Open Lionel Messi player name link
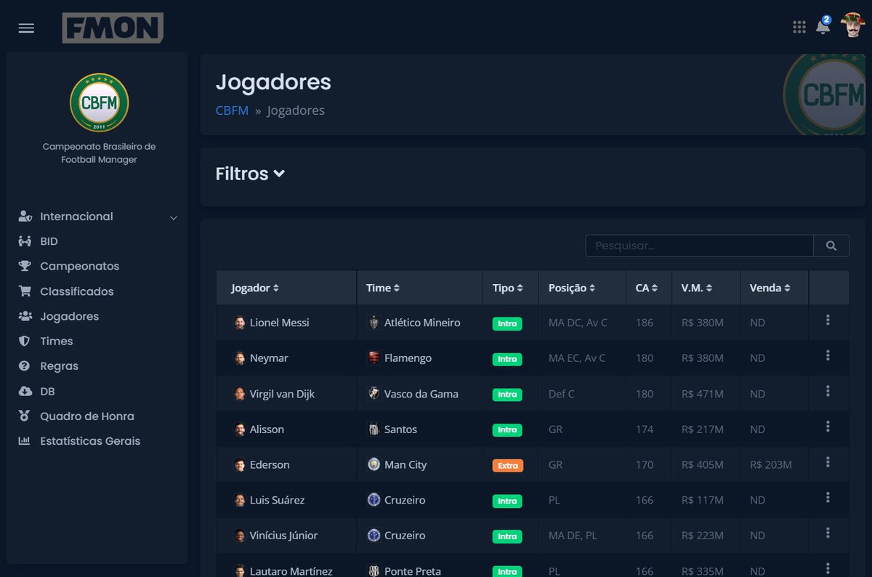872x577 pixels. point(279,323)
